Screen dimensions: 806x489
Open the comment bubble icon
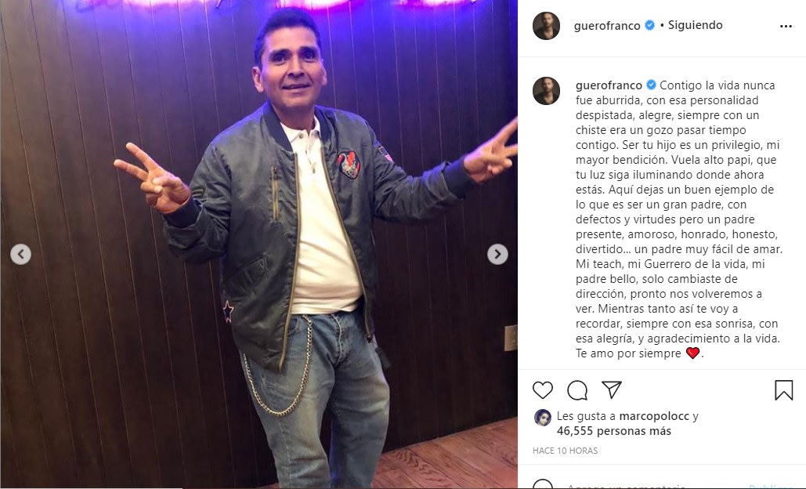coord(577,390)
